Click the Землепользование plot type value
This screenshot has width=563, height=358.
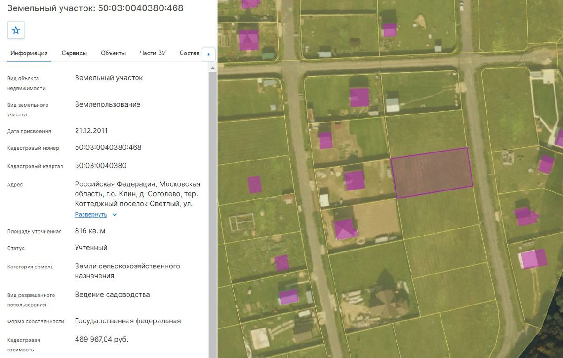point(107,104)
